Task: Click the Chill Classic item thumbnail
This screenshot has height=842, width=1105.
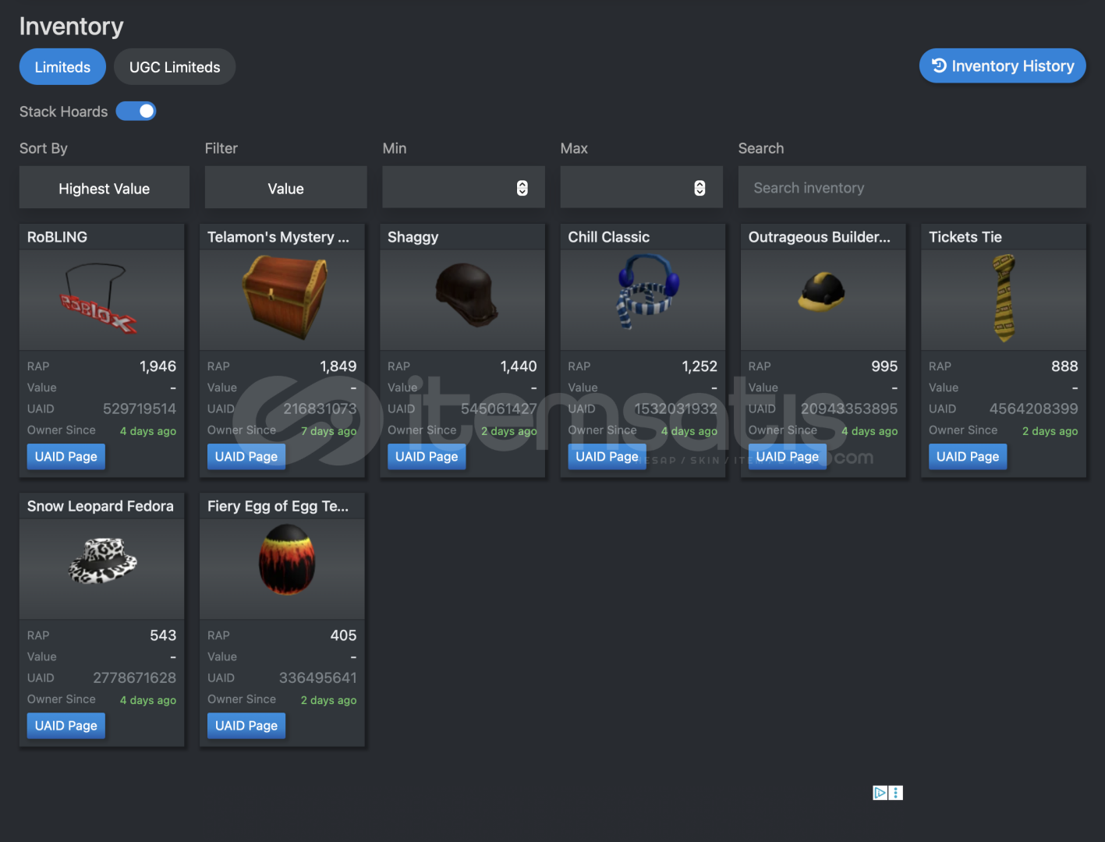Action: (643, 299)
